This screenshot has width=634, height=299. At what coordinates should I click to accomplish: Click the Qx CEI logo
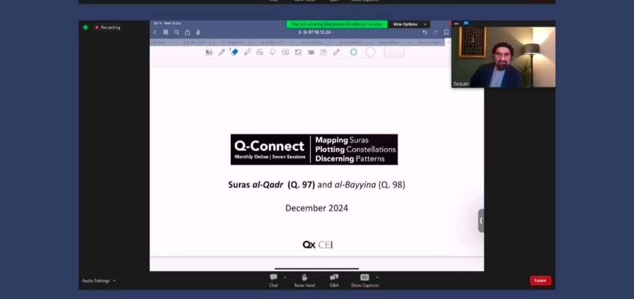coord(317,244)
